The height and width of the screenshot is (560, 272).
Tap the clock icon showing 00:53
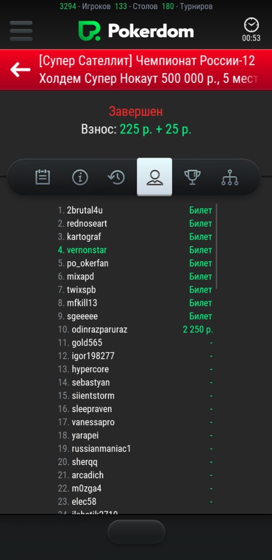pyautogui.click(x=251, y=30)
